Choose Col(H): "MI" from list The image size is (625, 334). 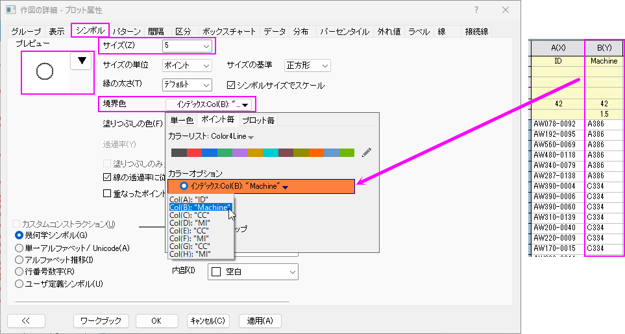tap(201, 254)
